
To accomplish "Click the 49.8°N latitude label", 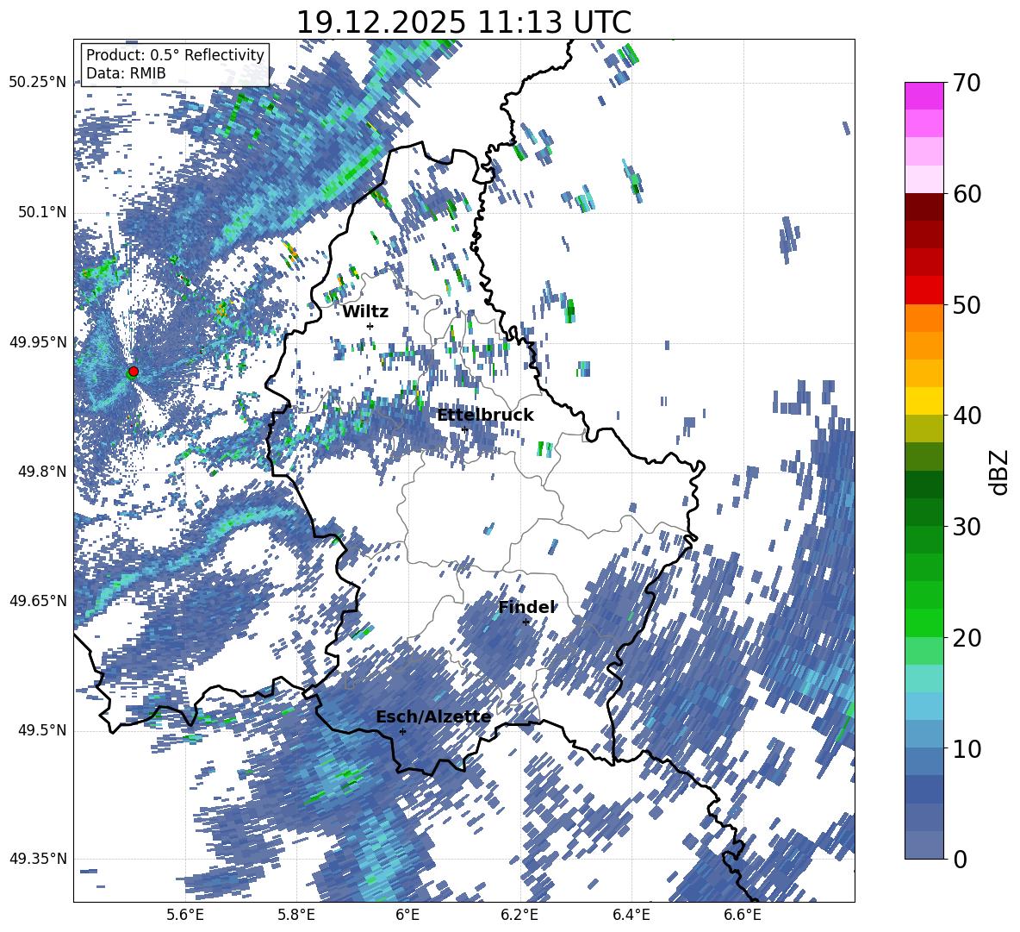I will pos(42,472).
